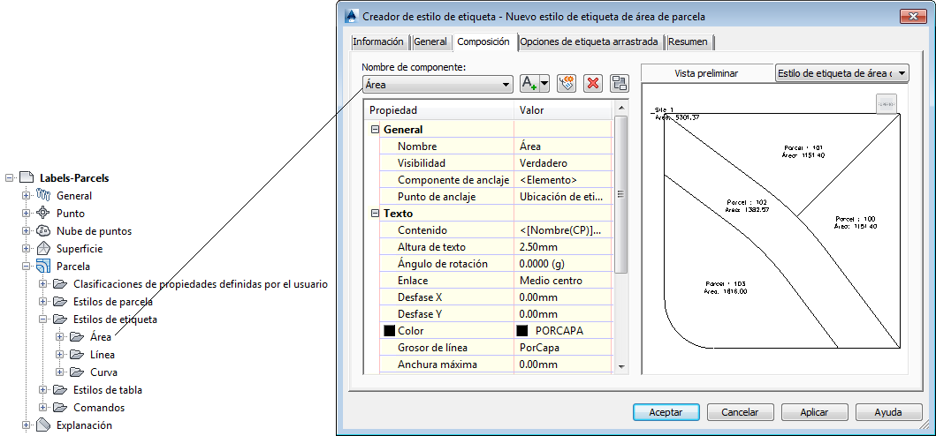
Task: Click the Nube de puntos icon
Action: (x=43, y=231)
